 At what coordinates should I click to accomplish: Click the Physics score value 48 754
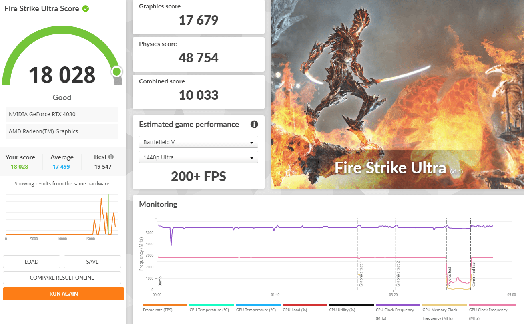click(199, 58)
